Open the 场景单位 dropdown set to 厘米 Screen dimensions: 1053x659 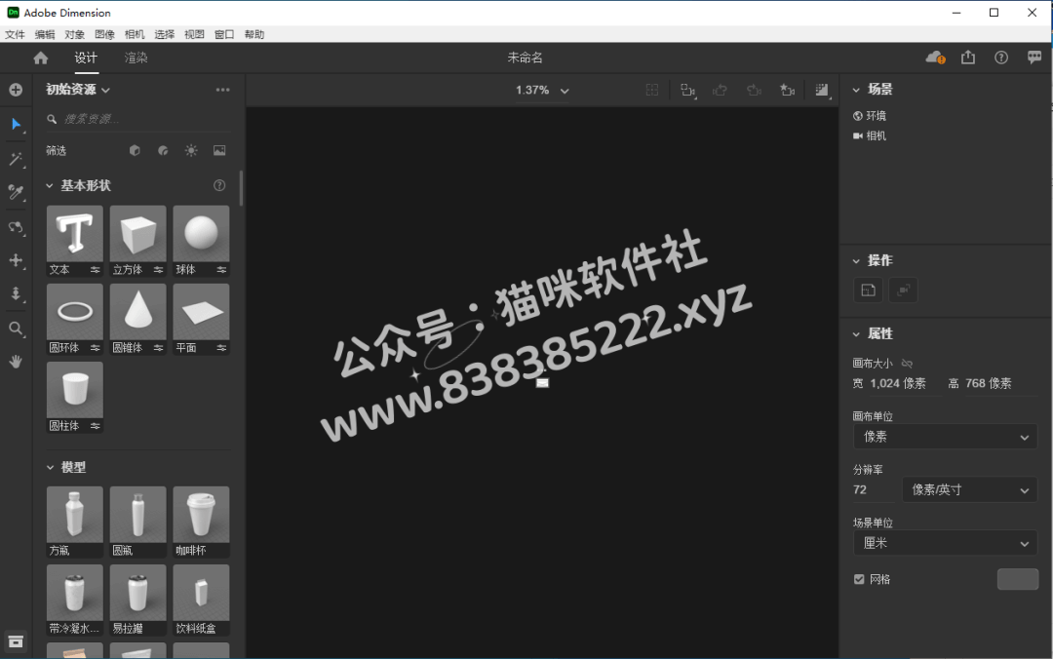point(945,543)
